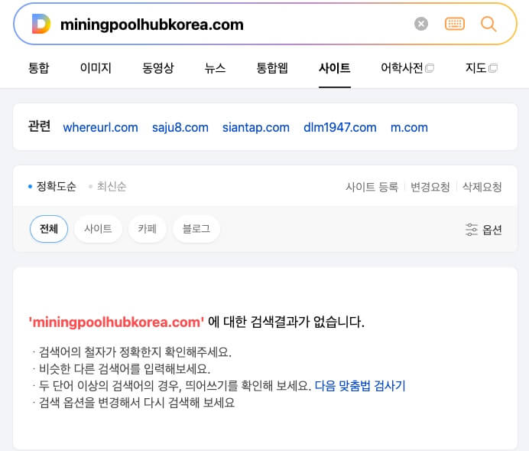This screenshot has height=451, width=529.
Task: Click the text 검색어의 철자가 정확한지 확인해주세요
Action: (135, 352)
